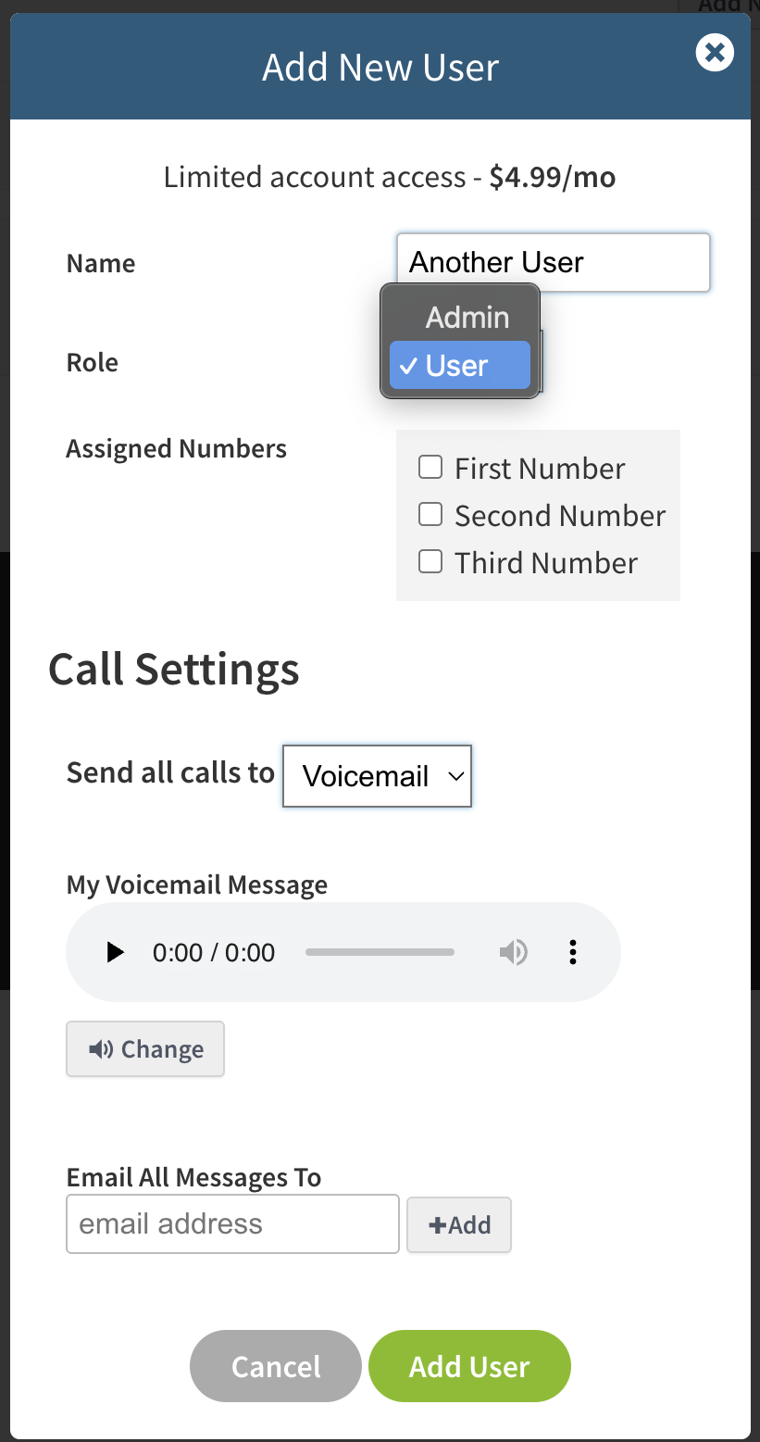Viewport: 760px width, 1442px height.
Task: Click the Add User button
Action: 469,1367
